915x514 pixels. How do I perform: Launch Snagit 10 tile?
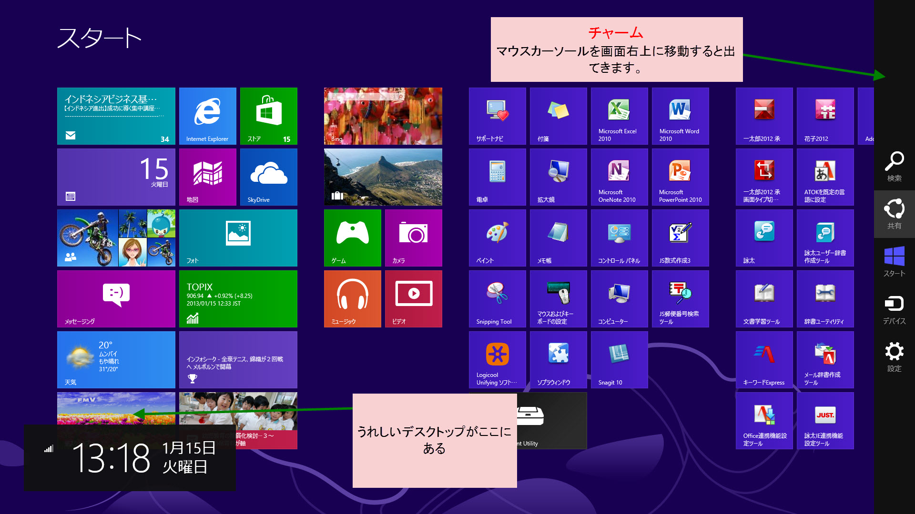coord(619,359)
